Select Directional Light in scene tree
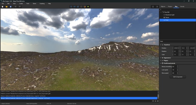 (170, 15)
